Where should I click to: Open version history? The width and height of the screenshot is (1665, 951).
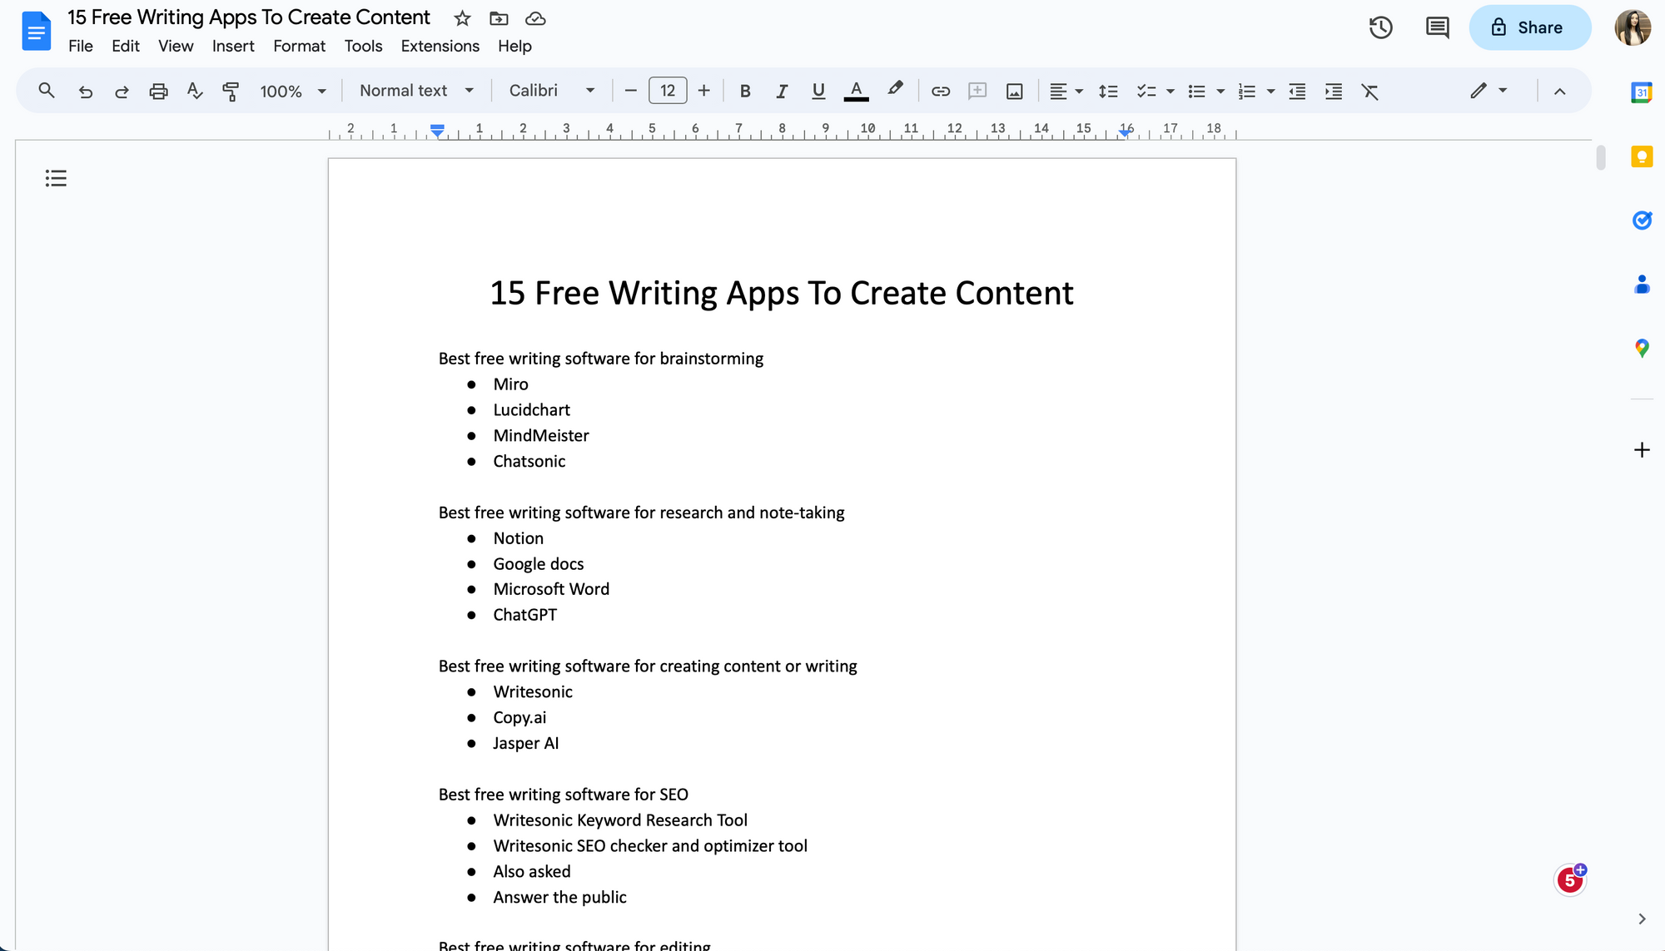(1381, 27)
